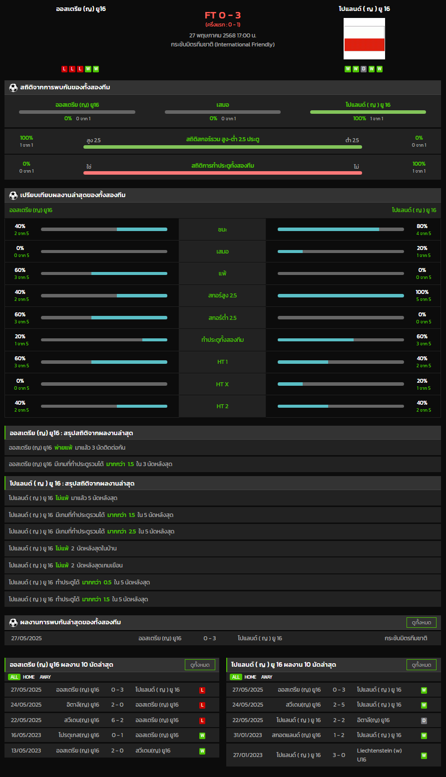Click ดูทั้งหมด button in Poland's last 10 header
Viewport: 446px width, 777px height.
tap(422, 665)
